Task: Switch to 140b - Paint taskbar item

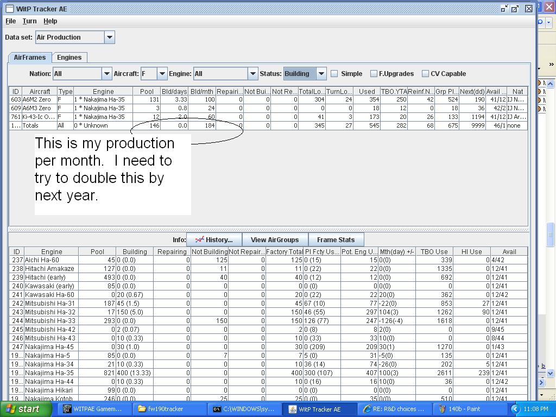Action: pos(470,409)
